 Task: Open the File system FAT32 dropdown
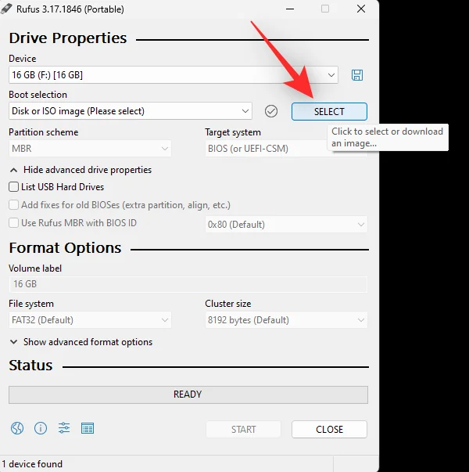(x=90, y=320)
